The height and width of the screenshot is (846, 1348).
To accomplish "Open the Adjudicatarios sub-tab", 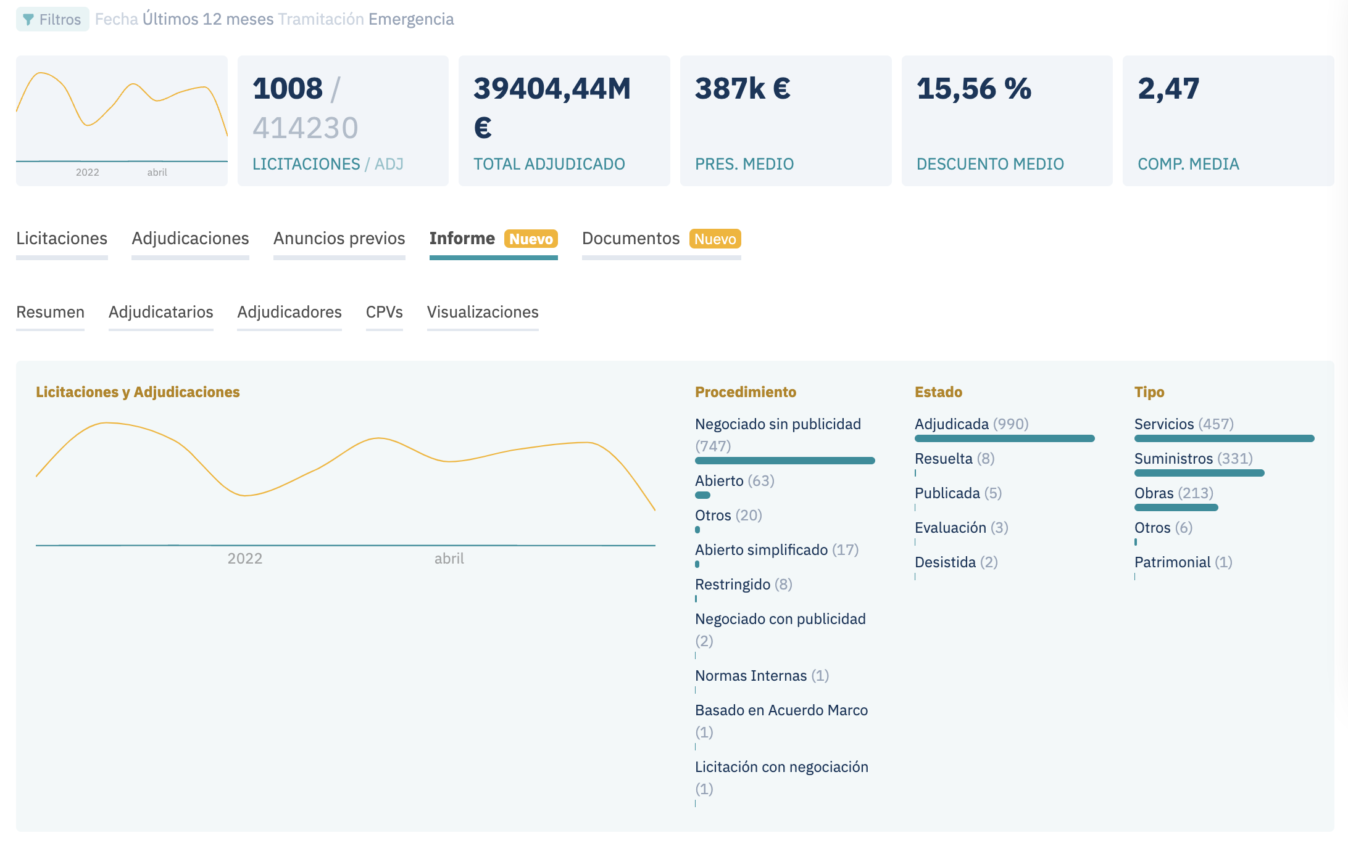I will tap(160, 312).
